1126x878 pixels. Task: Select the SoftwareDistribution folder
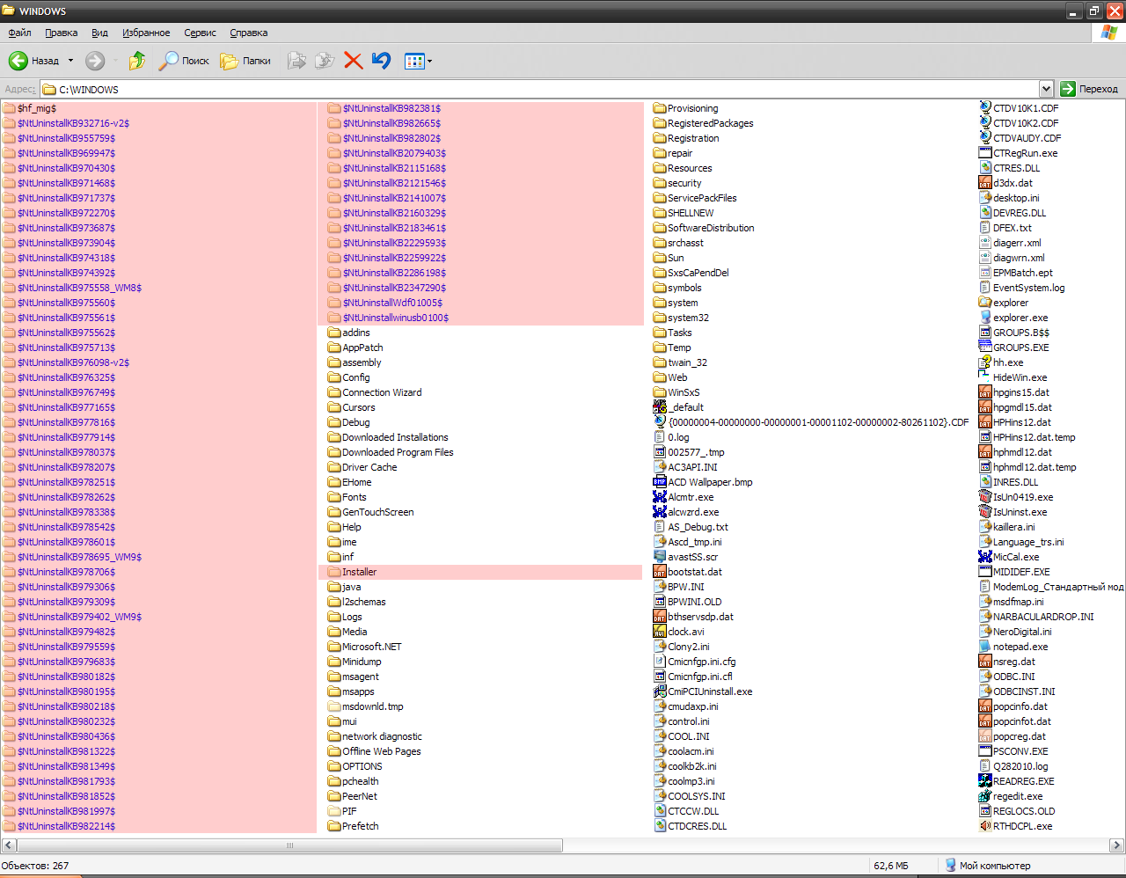(704, 228)
